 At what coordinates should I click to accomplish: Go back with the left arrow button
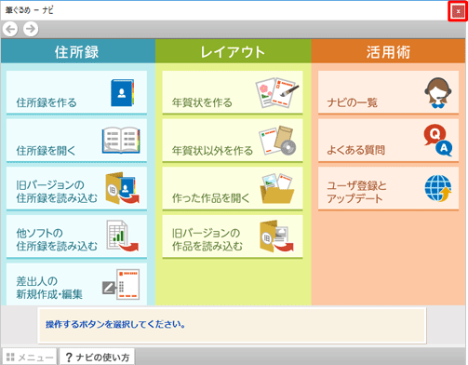pos(10,29)
